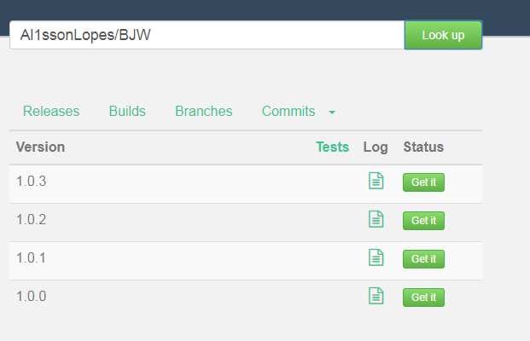Select the Log column header
Screen dimensions: 530x341
coord(376,147)
